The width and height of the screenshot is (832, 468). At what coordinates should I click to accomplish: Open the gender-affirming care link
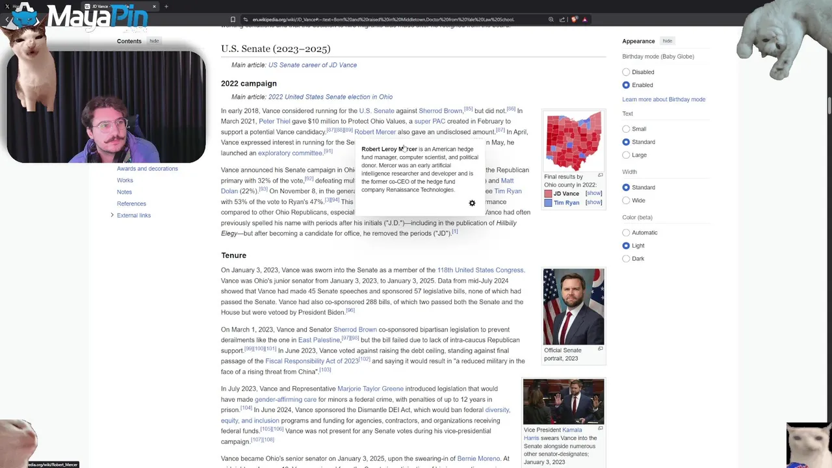tap(285, 400)
